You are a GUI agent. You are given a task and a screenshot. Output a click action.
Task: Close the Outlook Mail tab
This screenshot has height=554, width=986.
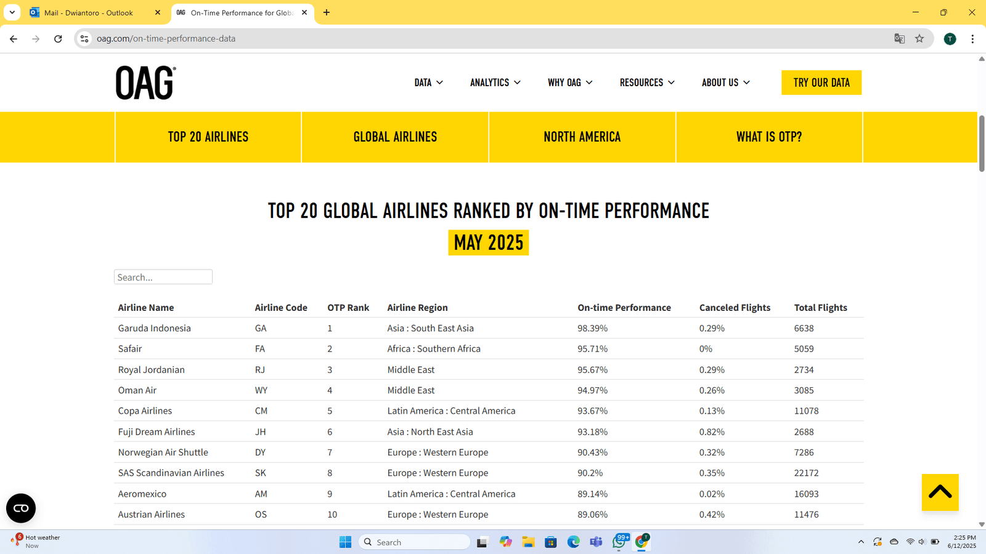(157, 12)
